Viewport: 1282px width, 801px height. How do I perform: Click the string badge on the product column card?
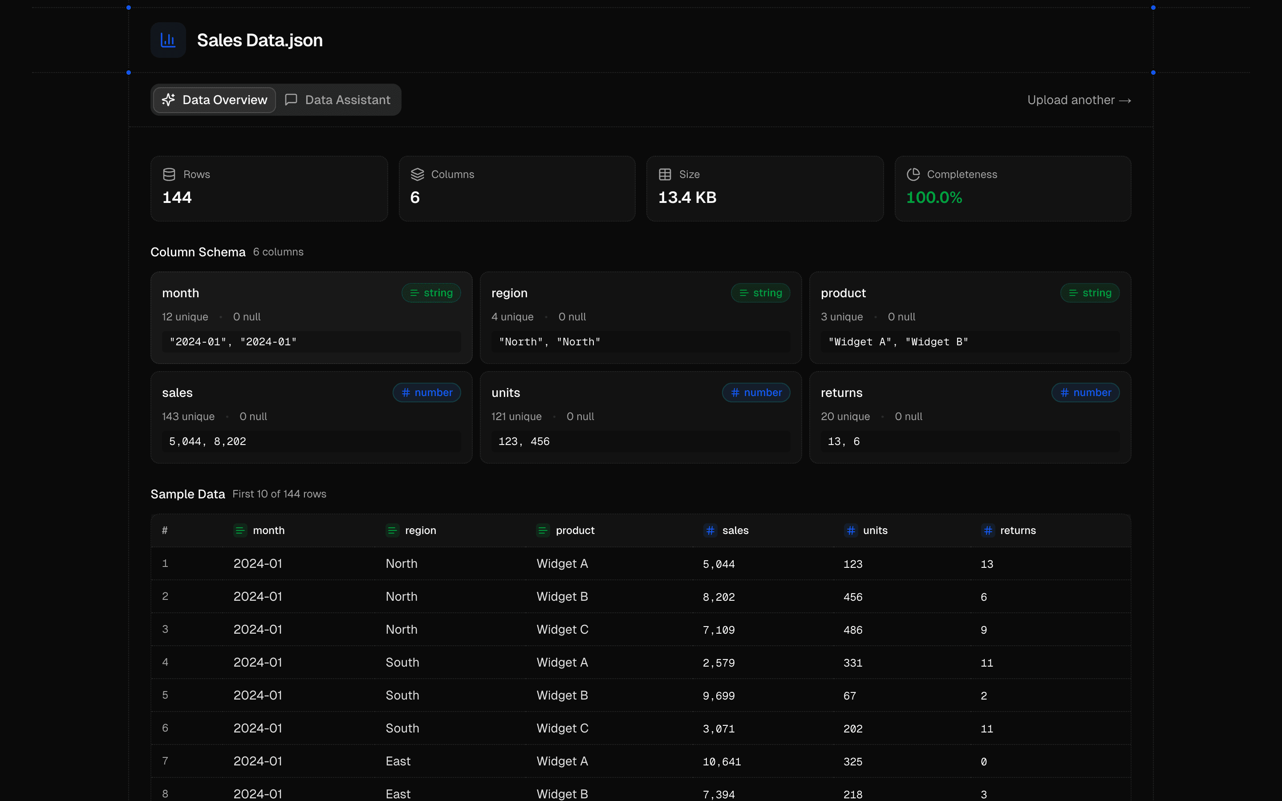pyautogui.click(x=1090, y=292)
